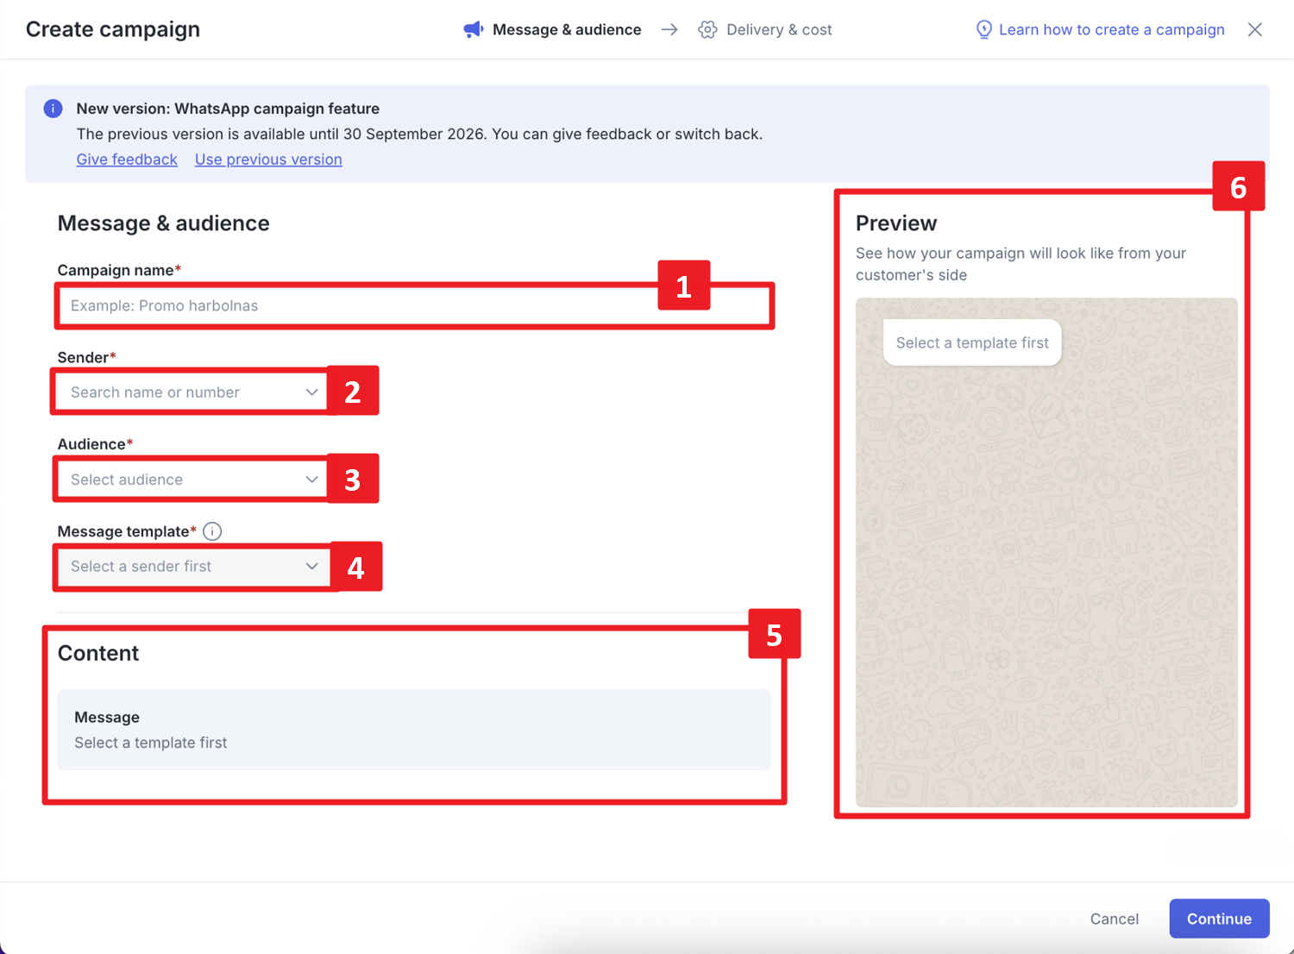Focus the Campaign name input field

pos(414,305)
